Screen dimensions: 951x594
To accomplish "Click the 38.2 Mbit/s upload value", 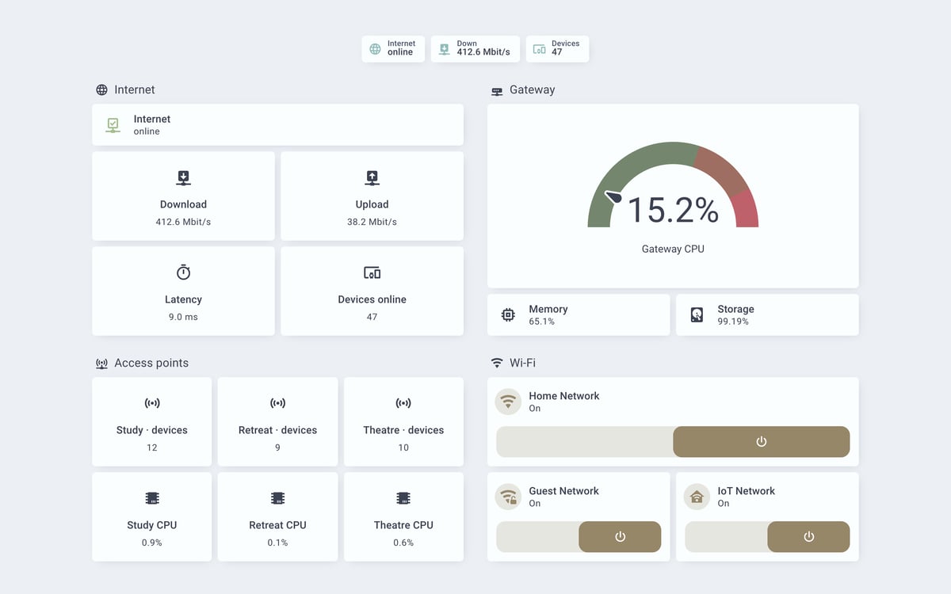I will coord(372,223).
